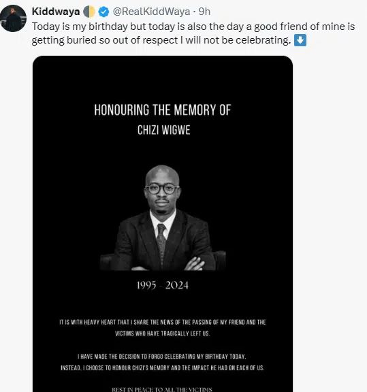Click tweet text line starting "Today is my birthday"
Viewport: 367px width, 392px height.
coord(193,27)
